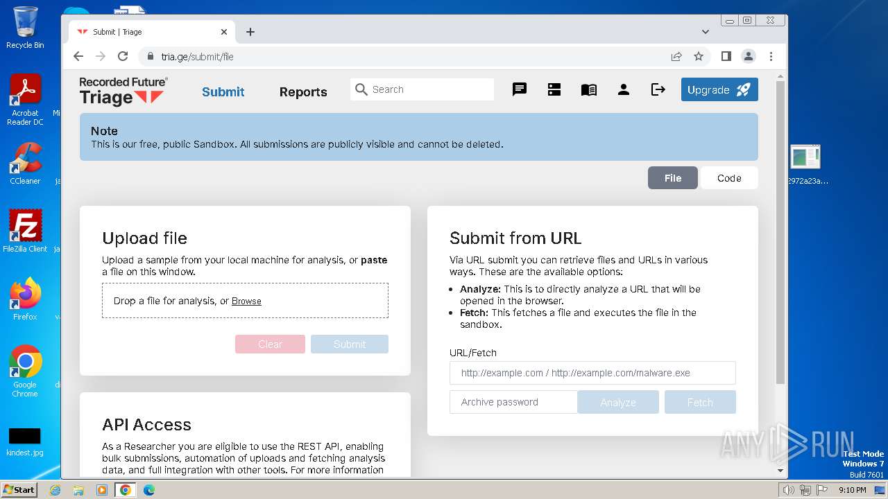Open Chrome profile avatar

tap(749, 57)
